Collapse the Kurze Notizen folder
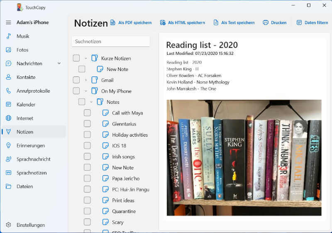The width and height of the screenshot is (332, 233). point(86,58)
